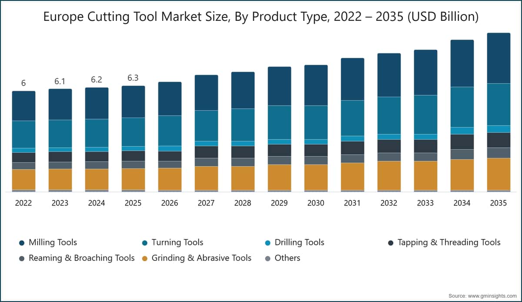Viewport: 522px width, 302px height.
Task: Click the 2034 axis label
Action: 462,203
